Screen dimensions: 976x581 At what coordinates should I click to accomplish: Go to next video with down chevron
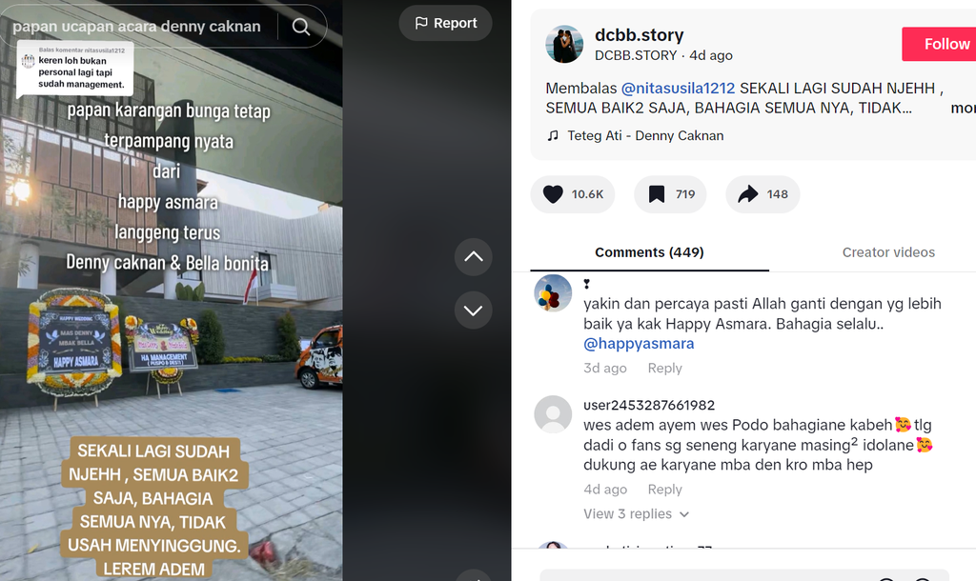tap(473, 310)
